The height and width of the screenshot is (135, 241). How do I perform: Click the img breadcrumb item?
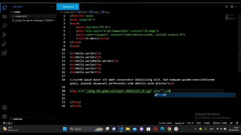[105, 12]
